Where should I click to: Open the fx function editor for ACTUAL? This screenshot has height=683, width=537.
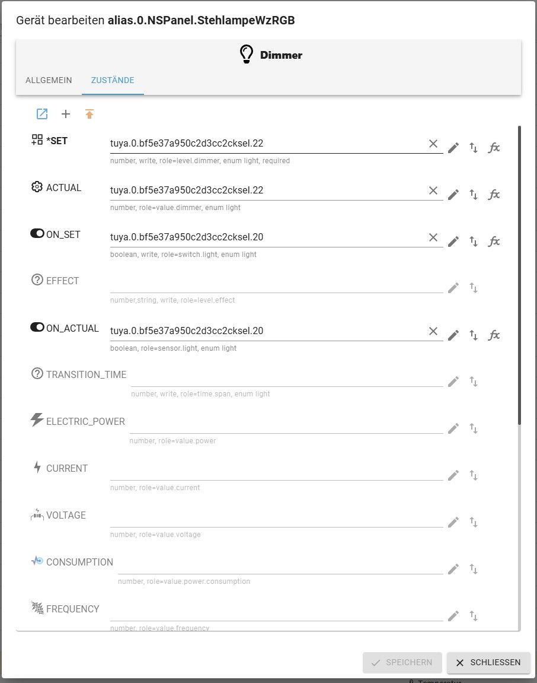(x=494, y=195)
